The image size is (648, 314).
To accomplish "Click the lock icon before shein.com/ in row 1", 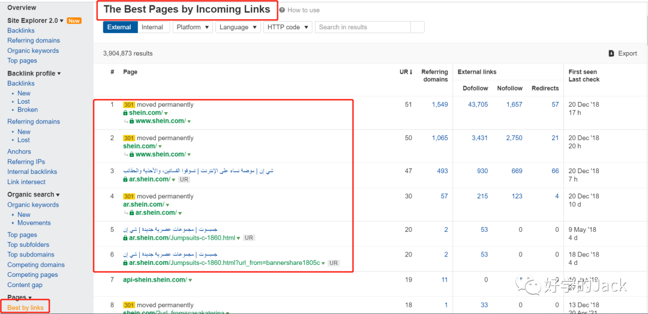I will coord(125,113).
